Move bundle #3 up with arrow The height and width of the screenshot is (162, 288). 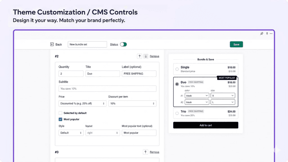pos(145,152)
